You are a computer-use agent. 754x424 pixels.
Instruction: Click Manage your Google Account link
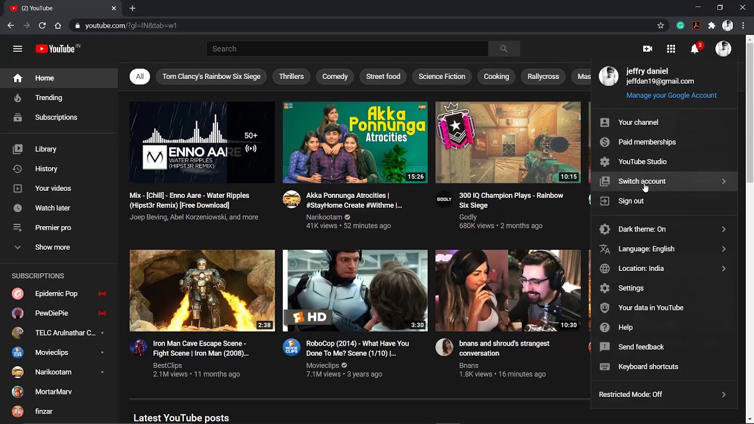(672, 95)
